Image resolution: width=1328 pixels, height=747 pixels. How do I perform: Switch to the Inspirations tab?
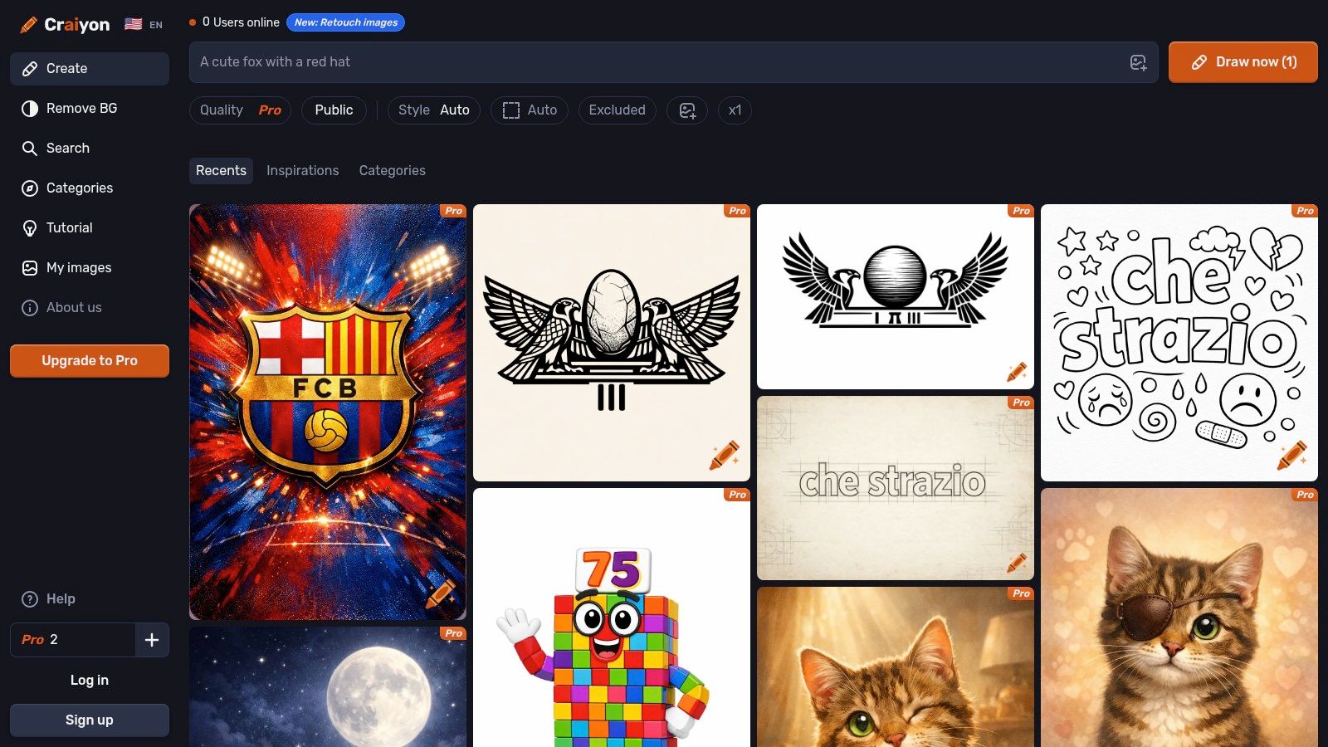pyautogui.click(x=302, y=171)
